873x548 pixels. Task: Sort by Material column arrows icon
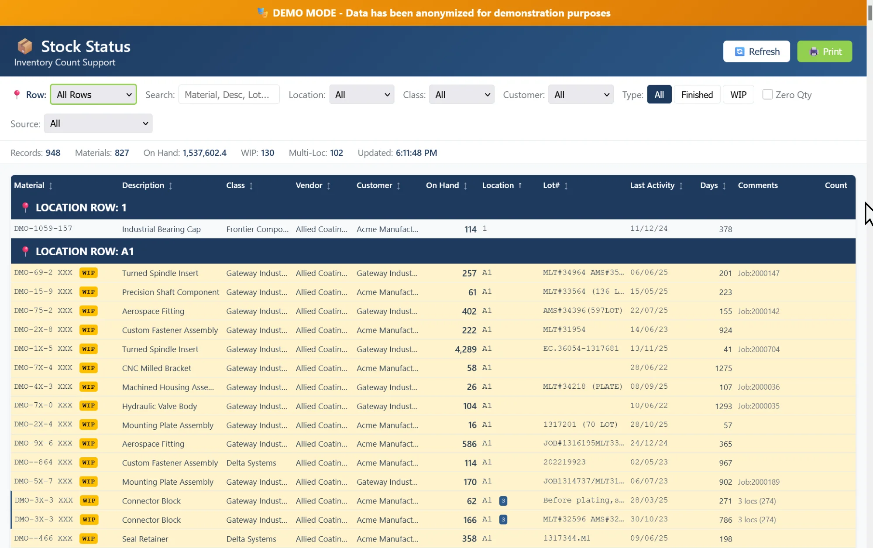(51, 186)
